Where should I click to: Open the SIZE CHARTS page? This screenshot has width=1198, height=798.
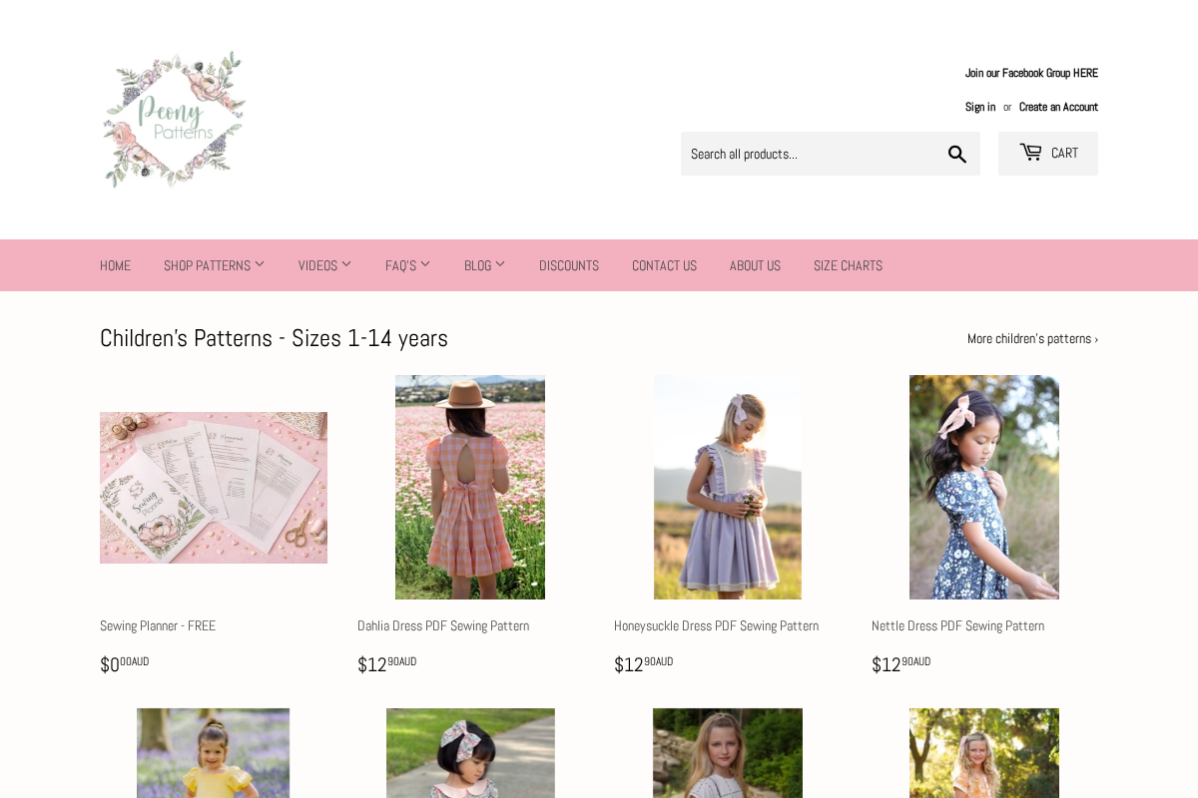[848, 265]
